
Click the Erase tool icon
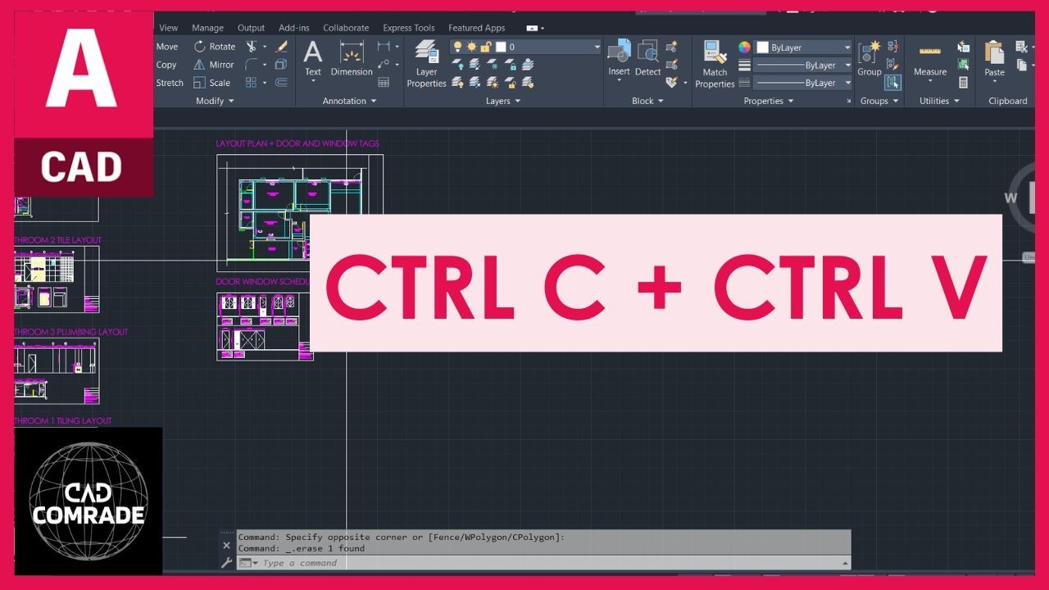tap(282, 47)
